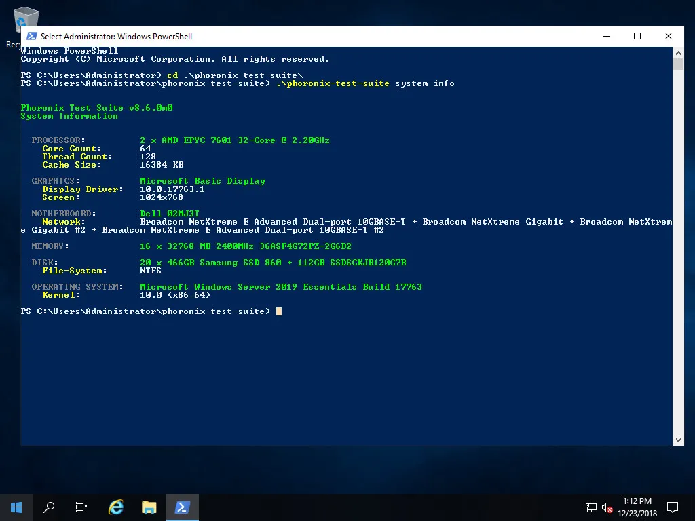Click 'Microsoft Windows Server 2019 Essentials Build 17763'
The width and height of the screenshot is (695, 521).
click(x=281, y=287)
